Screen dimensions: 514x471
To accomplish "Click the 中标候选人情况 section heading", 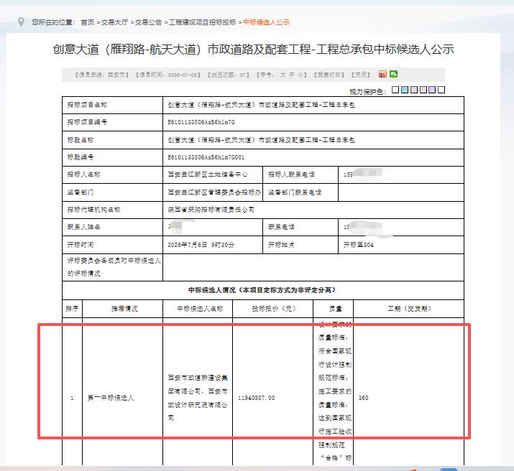I will 262,290.
